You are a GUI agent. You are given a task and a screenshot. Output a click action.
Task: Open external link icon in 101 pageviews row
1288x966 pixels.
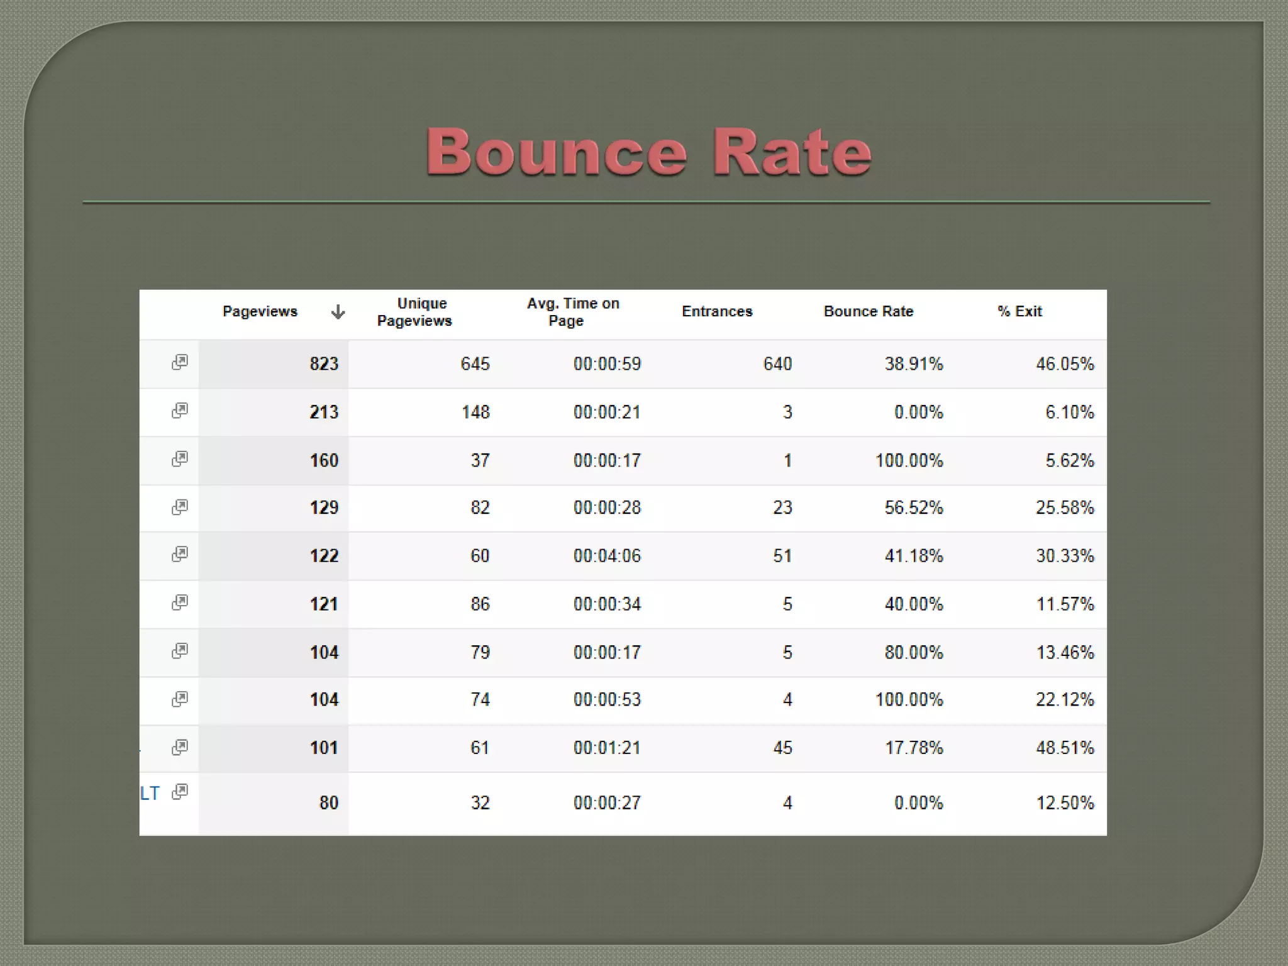tap(180, 747)
